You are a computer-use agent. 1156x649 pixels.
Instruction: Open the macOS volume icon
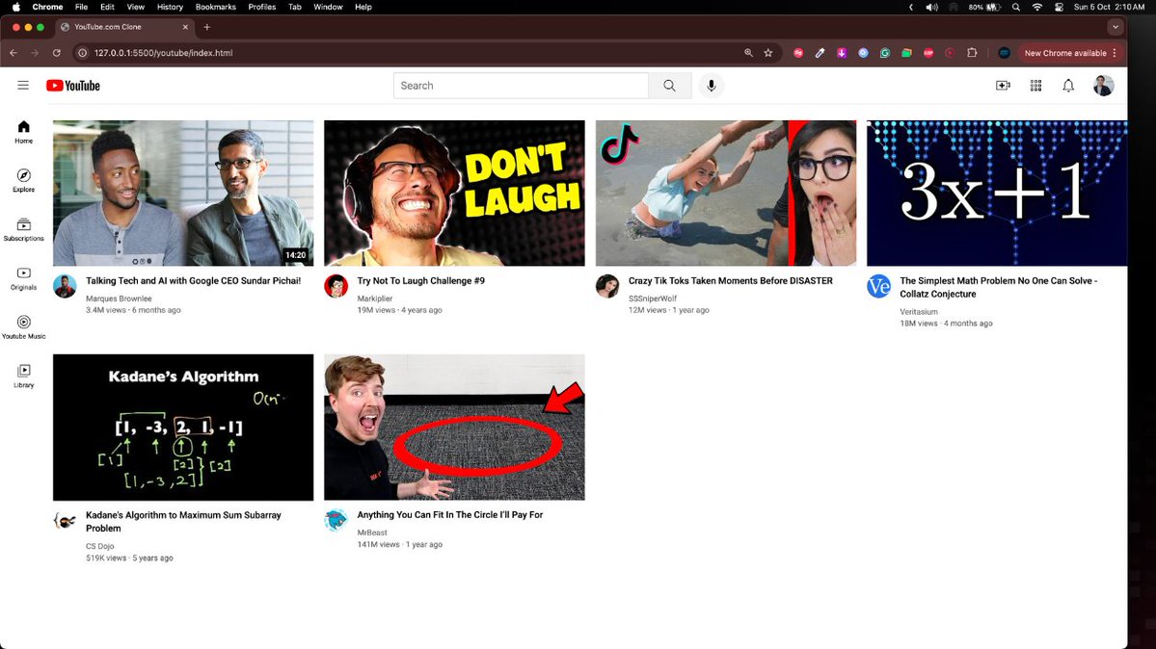pyautogui.click(x=932, y=7)
